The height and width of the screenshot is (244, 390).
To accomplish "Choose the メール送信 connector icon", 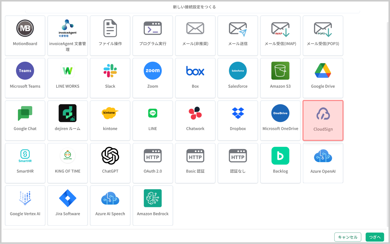I will (238, 29).
